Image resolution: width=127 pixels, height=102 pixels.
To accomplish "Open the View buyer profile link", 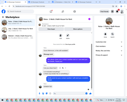I will click(70, 44).
